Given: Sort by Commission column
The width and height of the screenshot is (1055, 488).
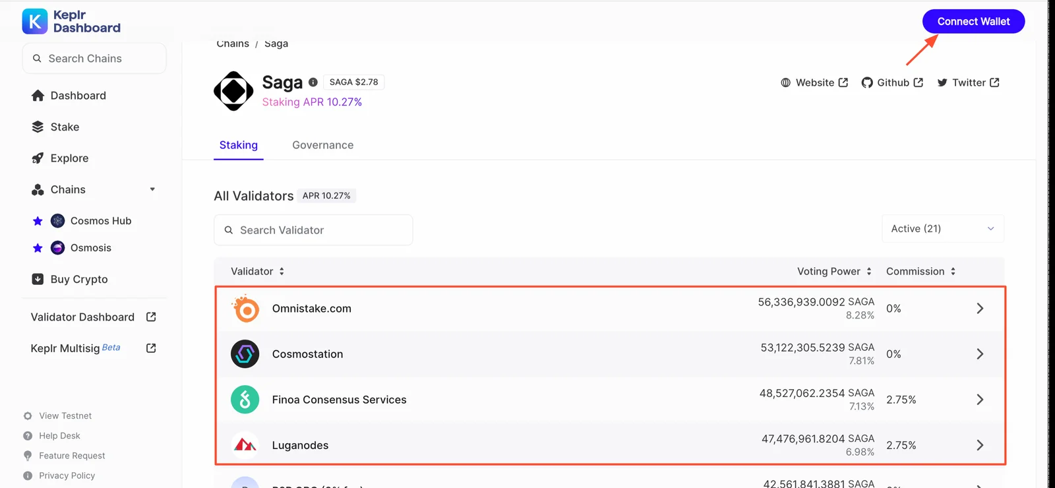Looking at the screenshot, I should pos(920,272).
